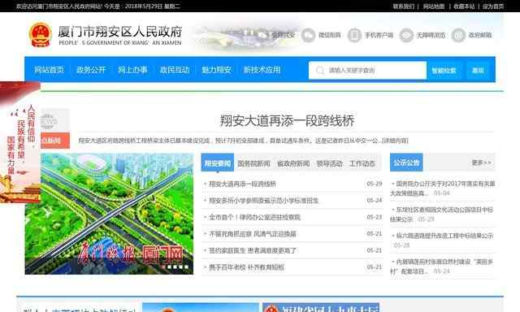Open news item 不留死角抓监察 风清气正迎换届
This screenshot has height=312, width=520.
tap(253, 234)
